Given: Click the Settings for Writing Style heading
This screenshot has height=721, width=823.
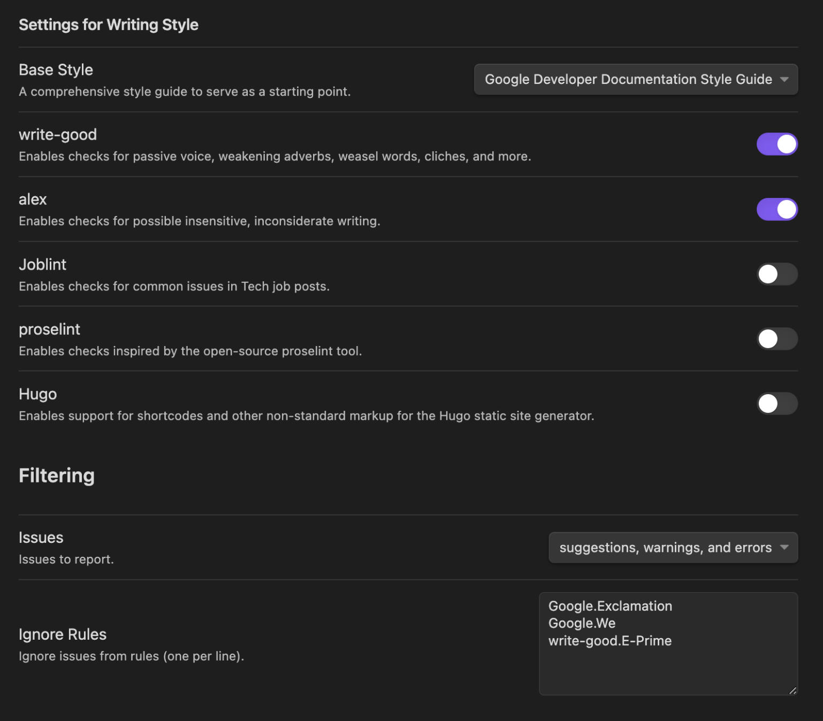Looking at the screenshot, I should coord(109,25).
